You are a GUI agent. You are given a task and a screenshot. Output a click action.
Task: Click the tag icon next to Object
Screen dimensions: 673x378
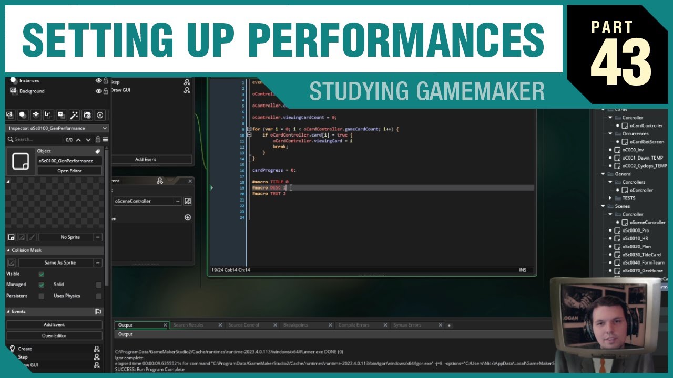tap(97, 151)
